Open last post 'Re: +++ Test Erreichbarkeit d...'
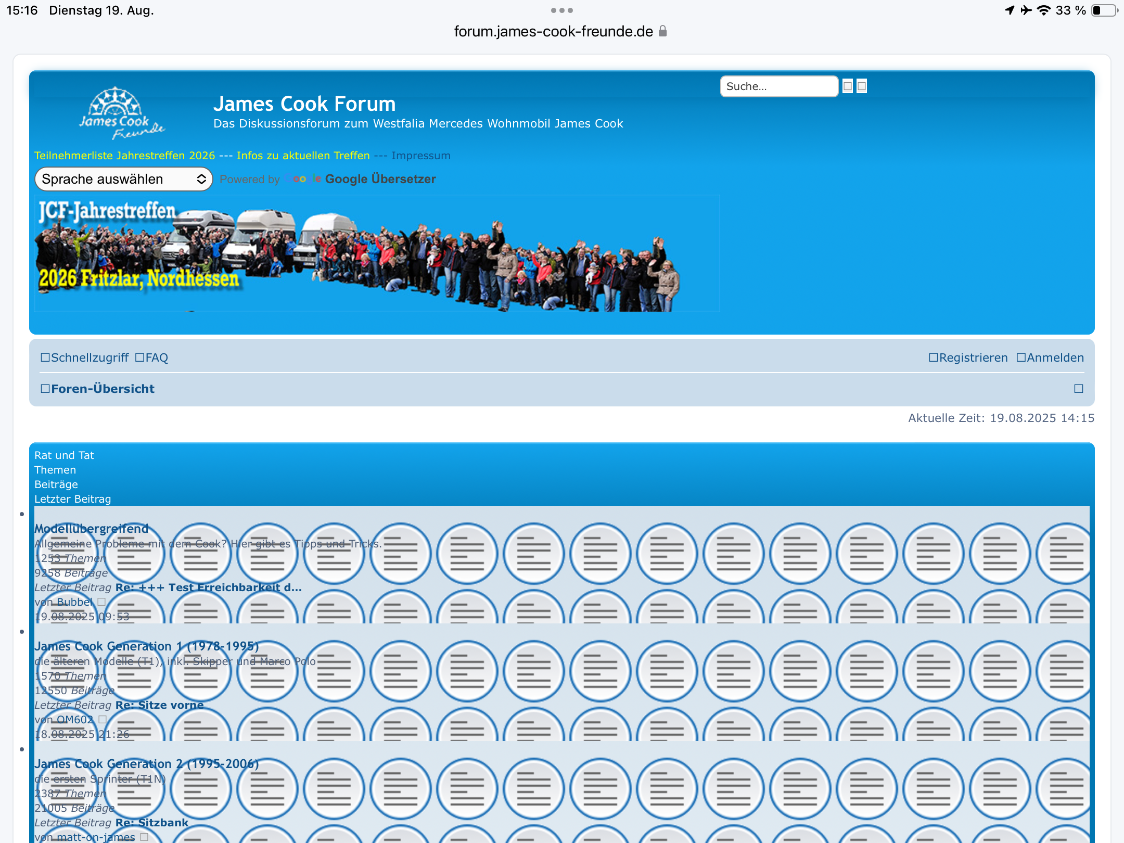1124x843 pixels. coord(209,587)
